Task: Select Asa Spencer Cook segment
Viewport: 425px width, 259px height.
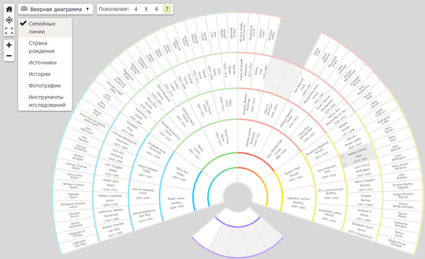Action: pos(301,86)
